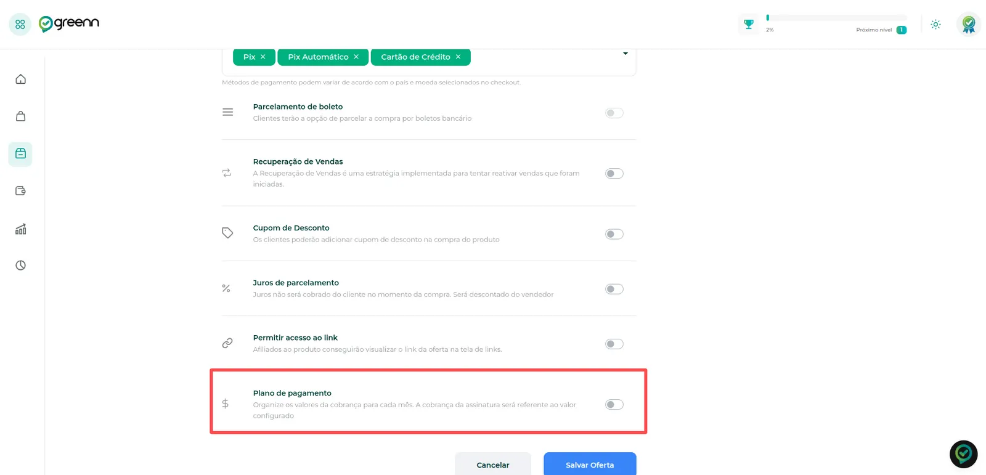This screenshot has width=986, height=475.
Task: Click the Cancelar button
Action: coord(493,465)
